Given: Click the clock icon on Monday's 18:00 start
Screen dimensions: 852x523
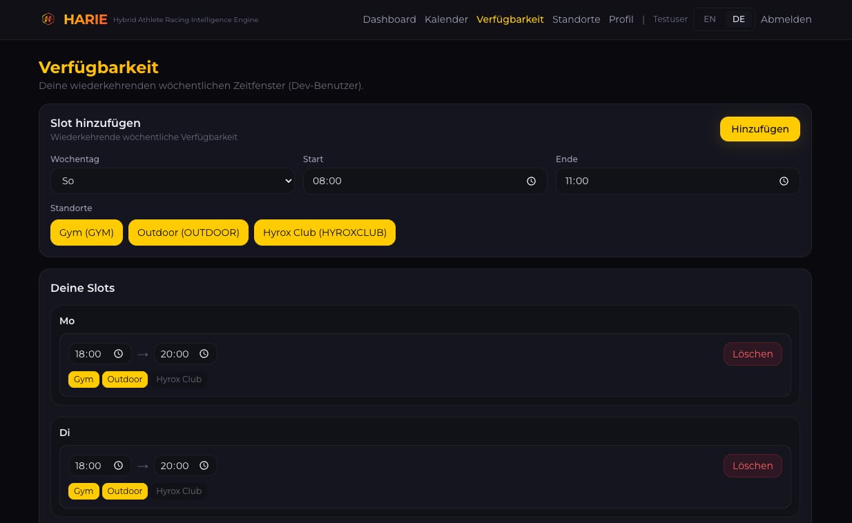Looking at the screenshot, I should point(118,353).
